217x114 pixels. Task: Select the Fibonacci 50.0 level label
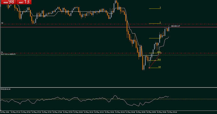[x=159, y=60]
